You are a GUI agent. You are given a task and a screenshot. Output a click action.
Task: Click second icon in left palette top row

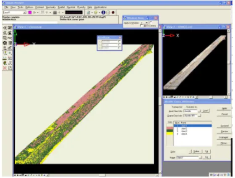pyautogui.click(x=10, y=28)
